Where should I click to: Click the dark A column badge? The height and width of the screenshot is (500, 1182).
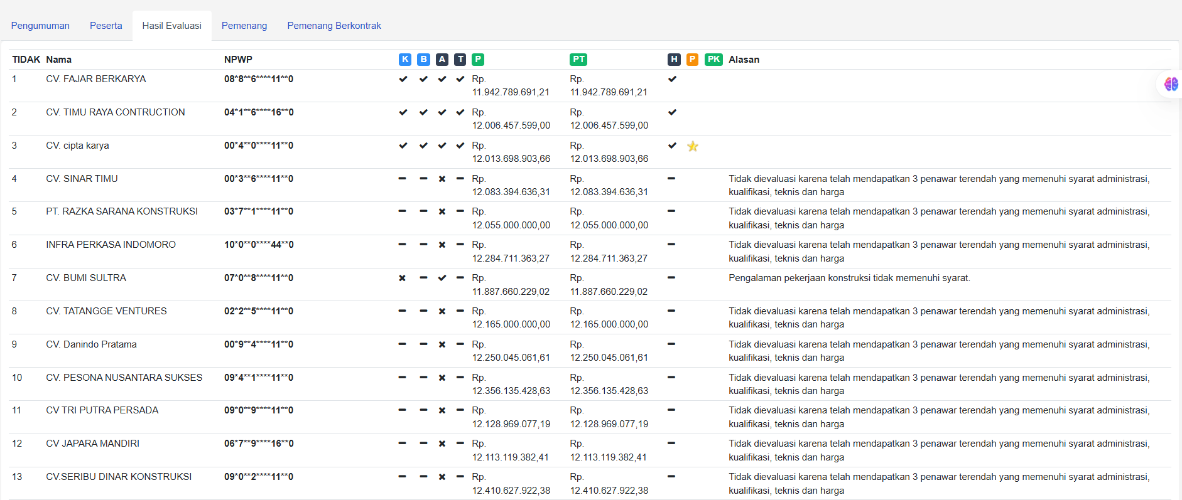442,59
